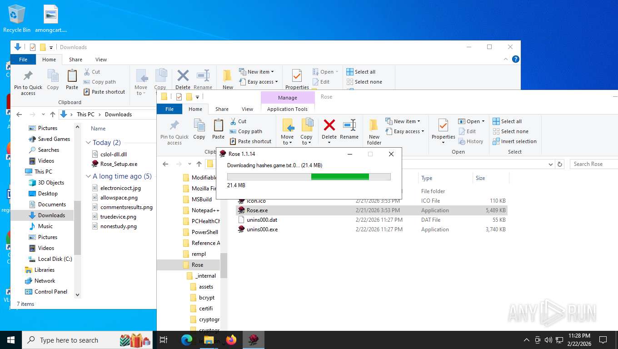618x349 pixels.
Task: Click Paste shortcut in Downloads window ribbon
Action: 104,92
